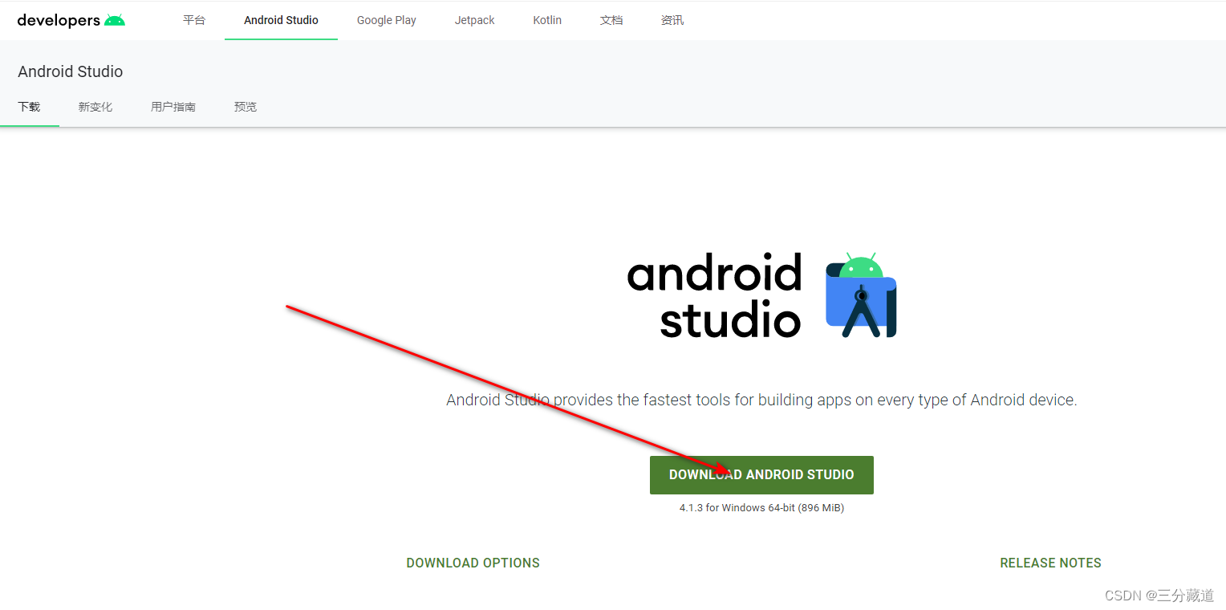
Task: Click the Android Studio page heading
Action: tap(71, 71)
